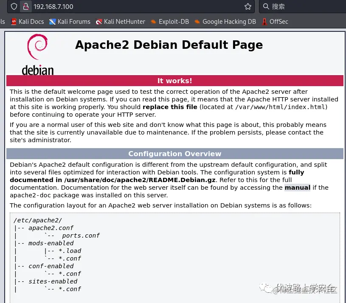The height and width of the screenshot is (303, 346).
Task: Open the Kali Forums bookmark
Action: click(70, 22)
